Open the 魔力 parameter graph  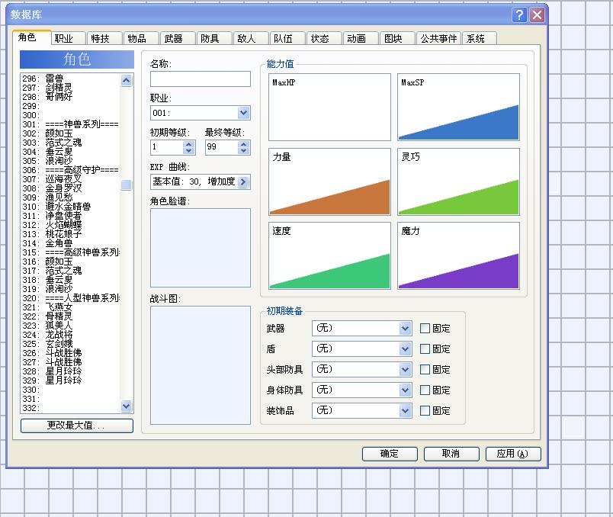pos(458,255)
